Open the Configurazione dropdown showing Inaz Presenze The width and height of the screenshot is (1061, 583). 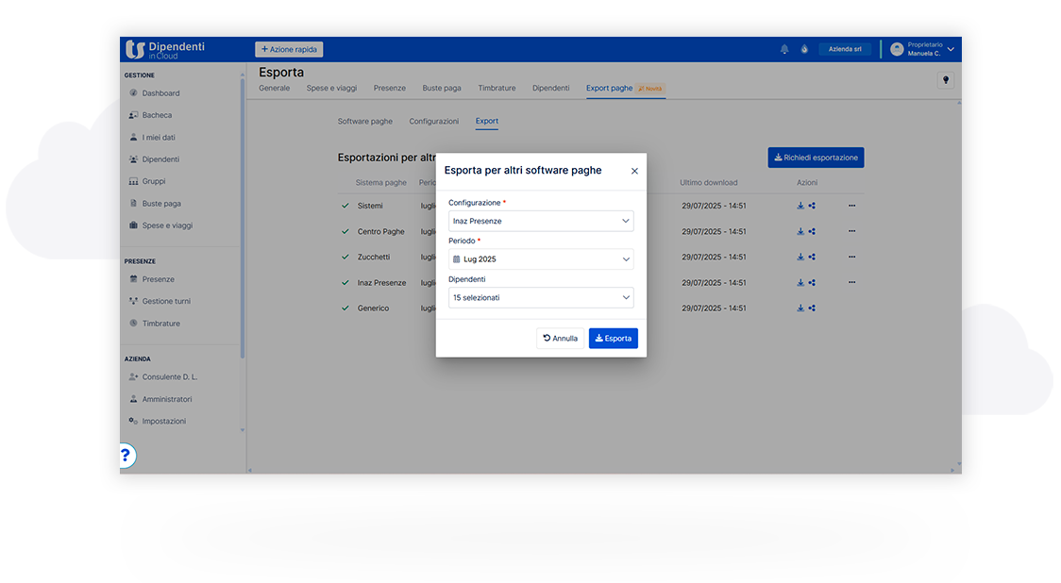[540, 221]
